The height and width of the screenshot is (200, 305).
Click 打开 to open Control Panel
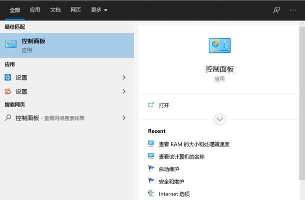click(x=164, y=105)
